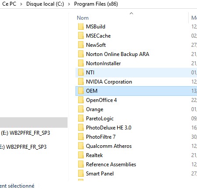
Task: Select the Qualcomm Atheros folder name
Action: pos(109,146)
